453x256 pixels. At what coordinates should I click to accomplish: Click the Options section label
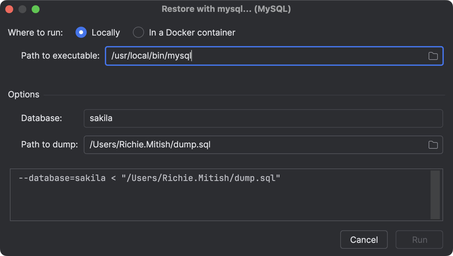23,94
